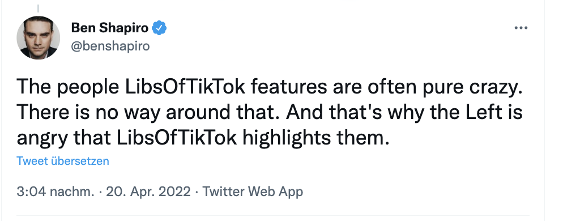Click the Tweet übersetzen translate link
This screenshot has height=221, width=563.
pyautogui.click(x=63, y=161)
